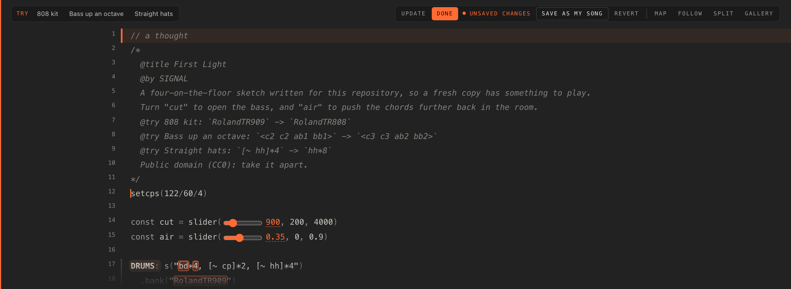Click the TRY label
Viewport: 791px width, 289px height.
point(22,13)
